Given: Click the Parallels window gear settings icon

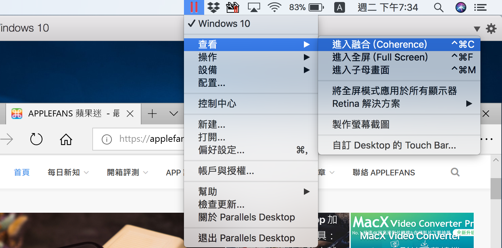Looking at the screenshot, I should pyautogui.click(x=491, y=29).
